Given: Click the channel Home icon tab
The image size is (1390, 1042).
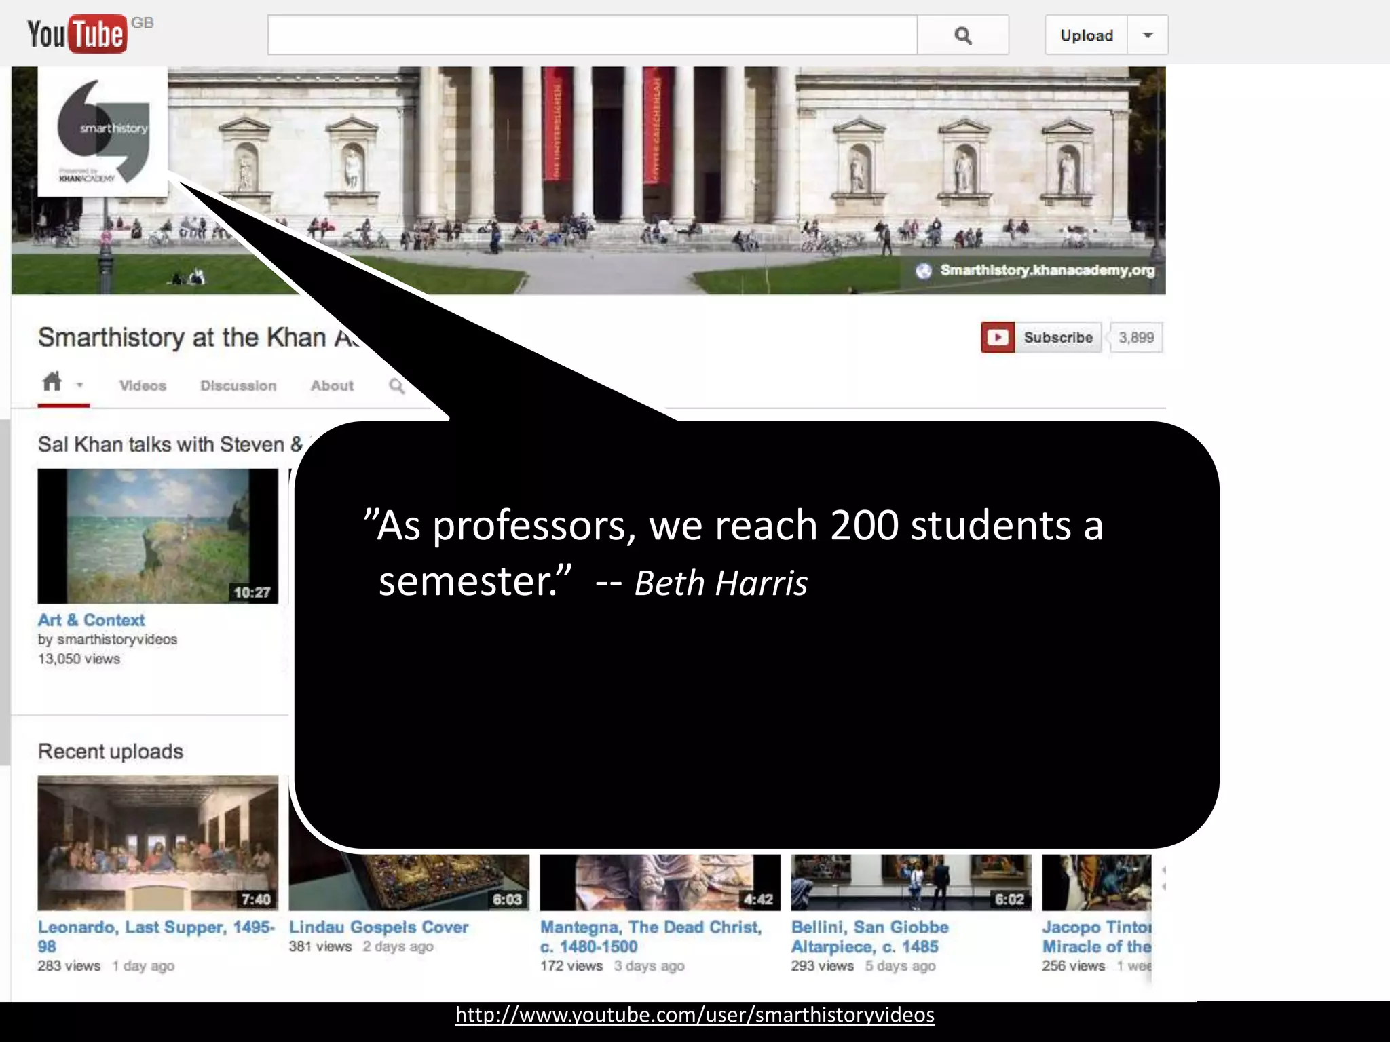Looking at the screenshot, I should (52, 382).
